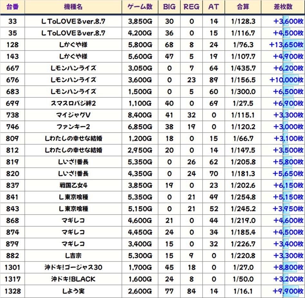Select 5,300G in row 882
Image resolution: width=305 pixels, height=298 pixels.
pyautogui.click(x=140, y=255)
